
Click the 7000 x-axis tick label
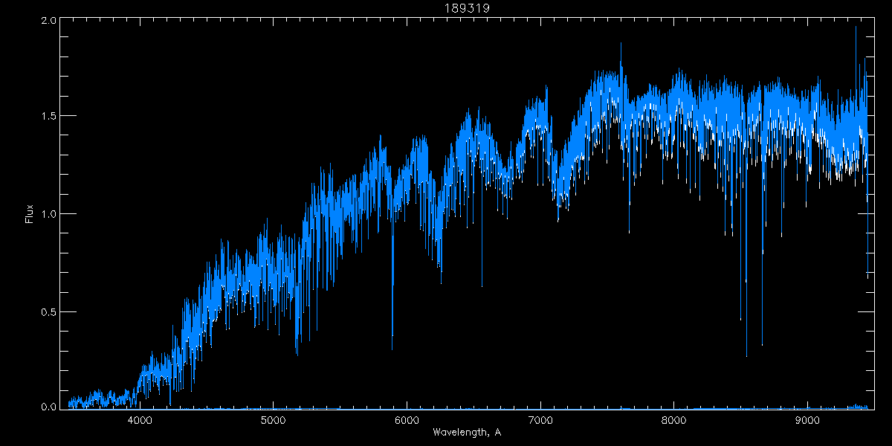point(540,421)
